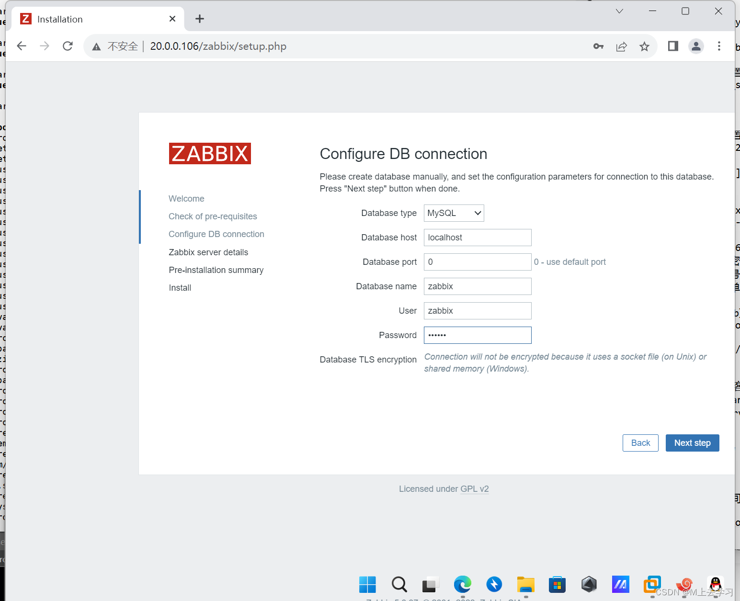Open the Database type dropdown
This screenshot has height=601, width=740.
click(454, 213)
